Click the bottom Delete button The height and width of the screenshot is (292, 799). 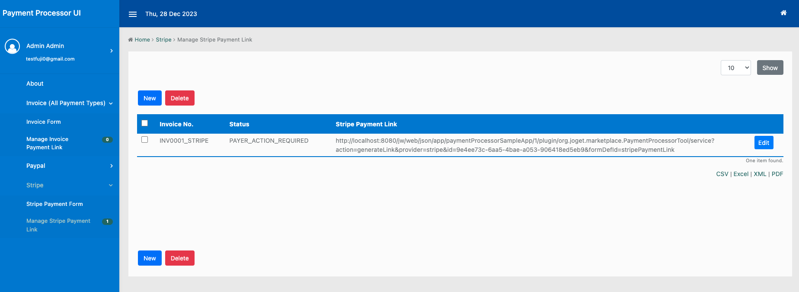(x=180, y=258)
